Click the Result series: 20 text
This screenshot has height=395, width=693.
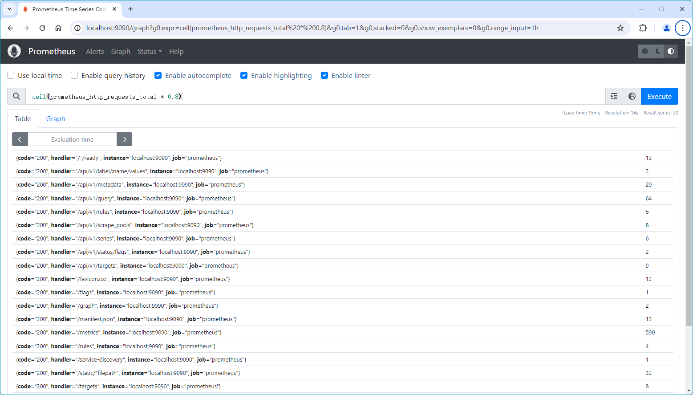pos(661,113)
